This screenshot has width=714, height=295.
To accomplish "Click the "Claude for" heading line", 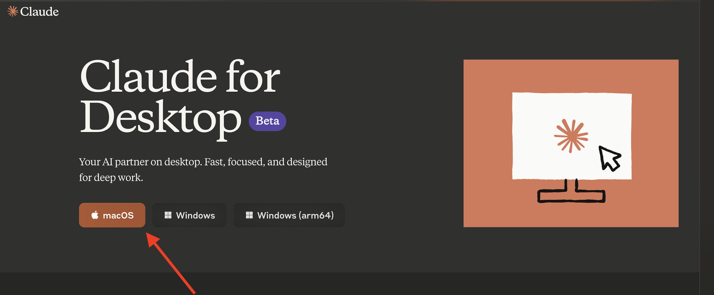I will click(x=180, y=77).
